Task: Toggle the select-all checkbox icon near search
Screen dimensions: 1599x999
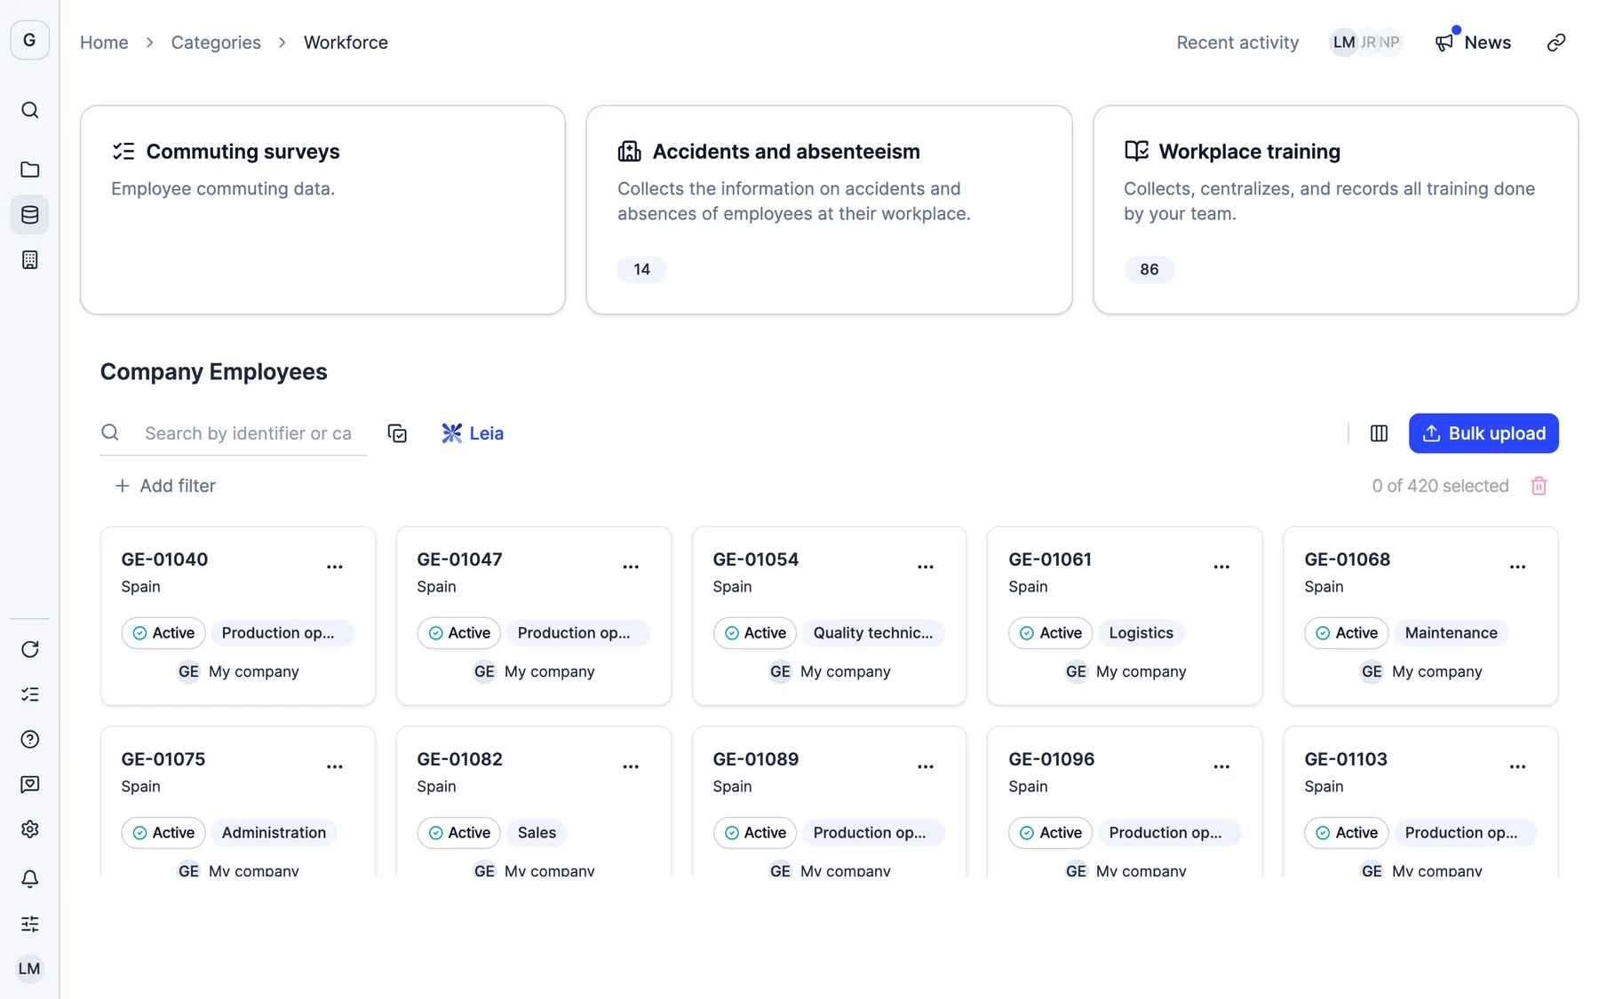Action: point(397,433)
